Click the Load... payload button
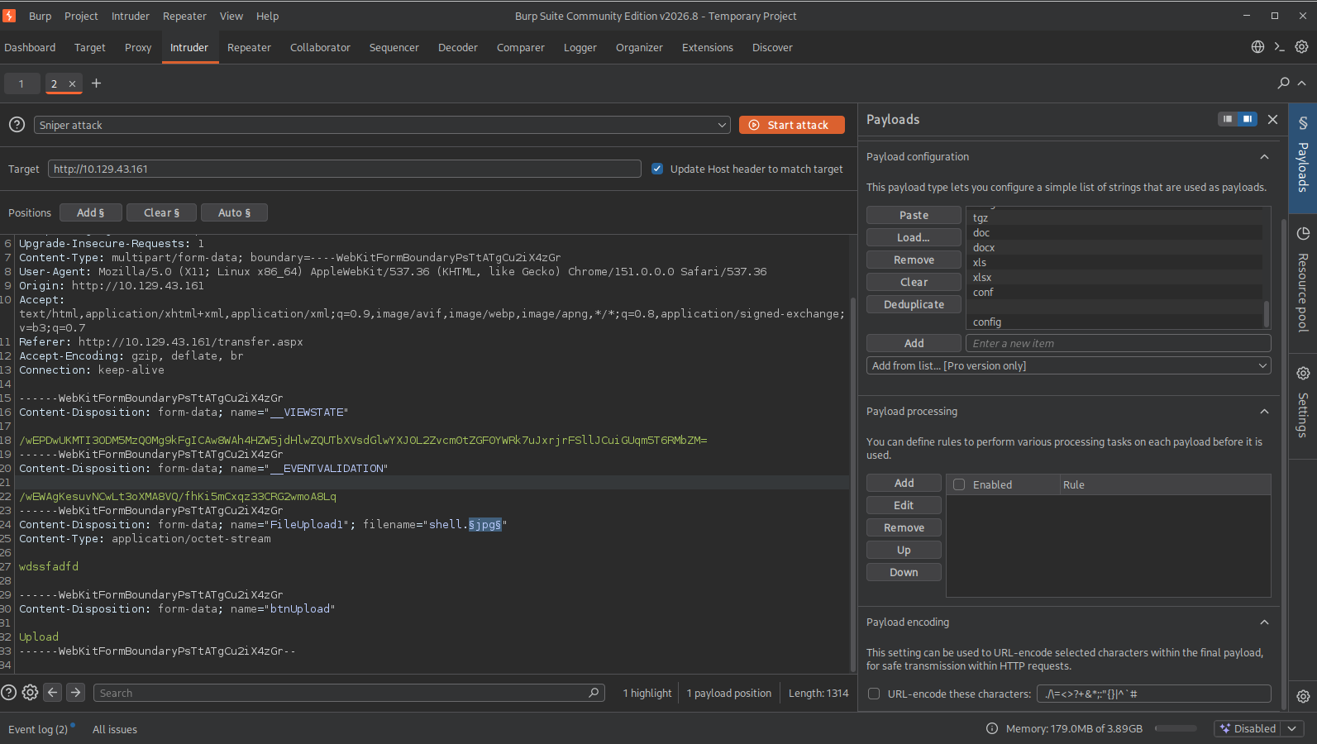Image resolution: width=1317 pixels, height=744 pixels. click(x=914, y=237)
